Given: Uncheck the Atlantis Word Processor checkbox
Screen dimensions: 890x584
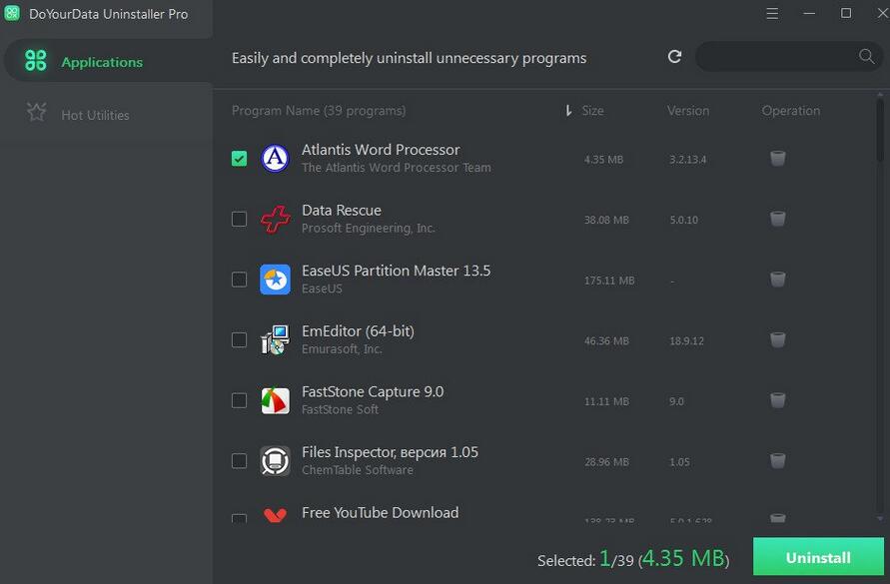Looking at the screenshot, I should pyautogui.click(x=239, y=159).
